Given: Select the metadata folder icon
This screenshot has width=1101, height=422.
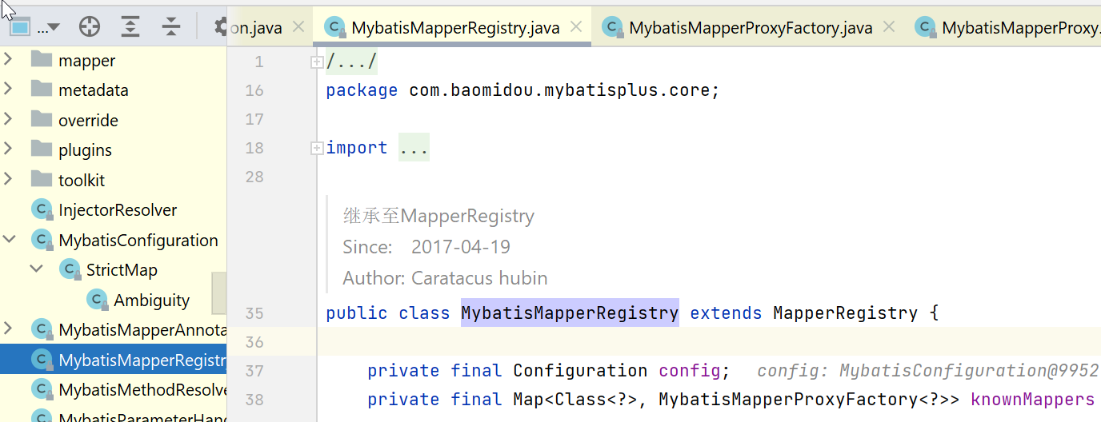Looking at the screenshot, I should coord(42,89).
